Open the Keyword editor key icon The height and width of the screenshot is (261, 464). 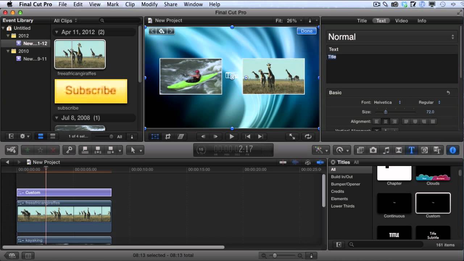[69, 150]
